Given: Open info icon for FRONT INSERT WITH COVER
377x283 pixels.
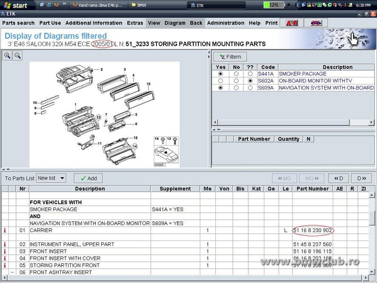Looking at the screenshot, I should tap(5, 258).
